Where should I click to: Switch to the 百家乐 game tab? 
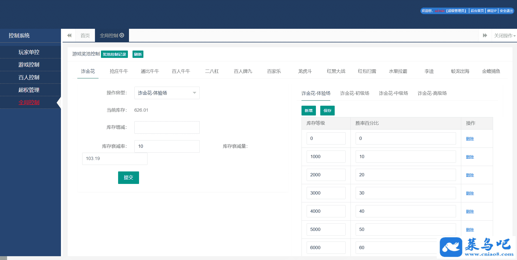[x=274, y=71]
